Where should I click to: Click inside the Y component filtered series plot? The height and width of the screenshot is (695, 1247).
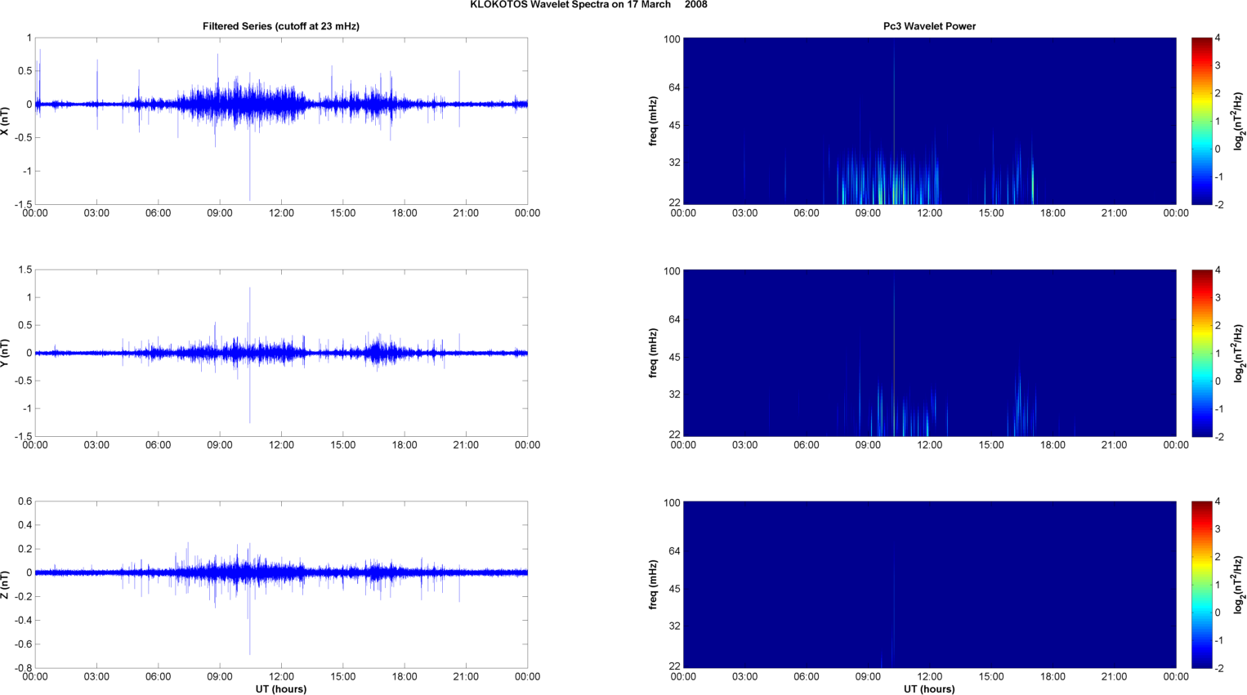(281, 353)
